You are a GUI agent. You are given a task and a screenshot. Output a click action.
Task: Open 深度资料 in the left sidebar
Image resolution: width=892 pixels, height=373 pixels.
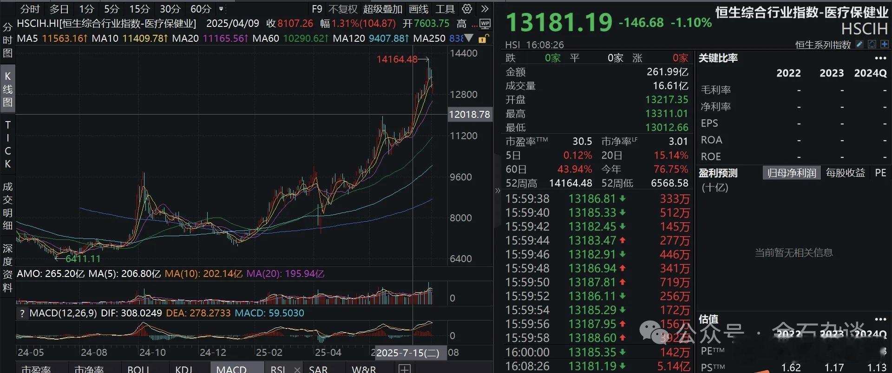tap(7, 268)
